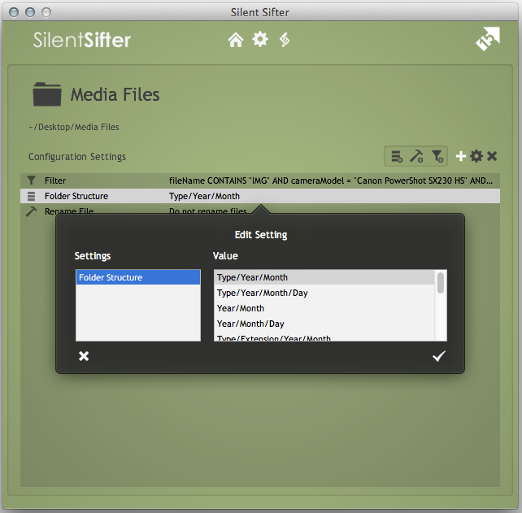The width and height of the screenshot is (522, 513).
Task: Confirm edit with the checkmark in popup
Action: 439,356
